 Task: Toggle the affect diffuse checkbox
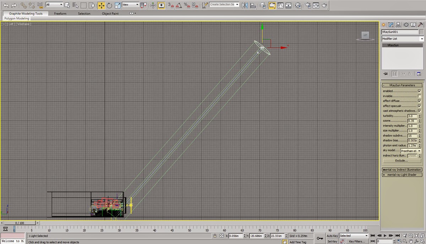pos(419,101)
